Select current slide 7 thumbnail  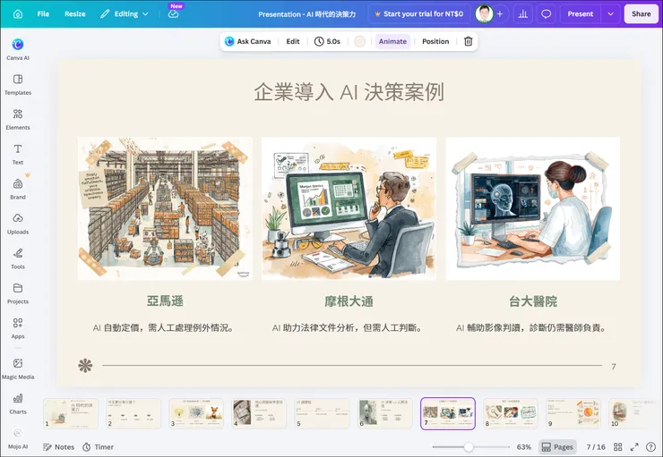coord(448,413)
